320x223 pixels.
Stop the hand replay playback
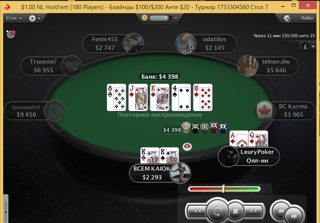click(235, 211)
